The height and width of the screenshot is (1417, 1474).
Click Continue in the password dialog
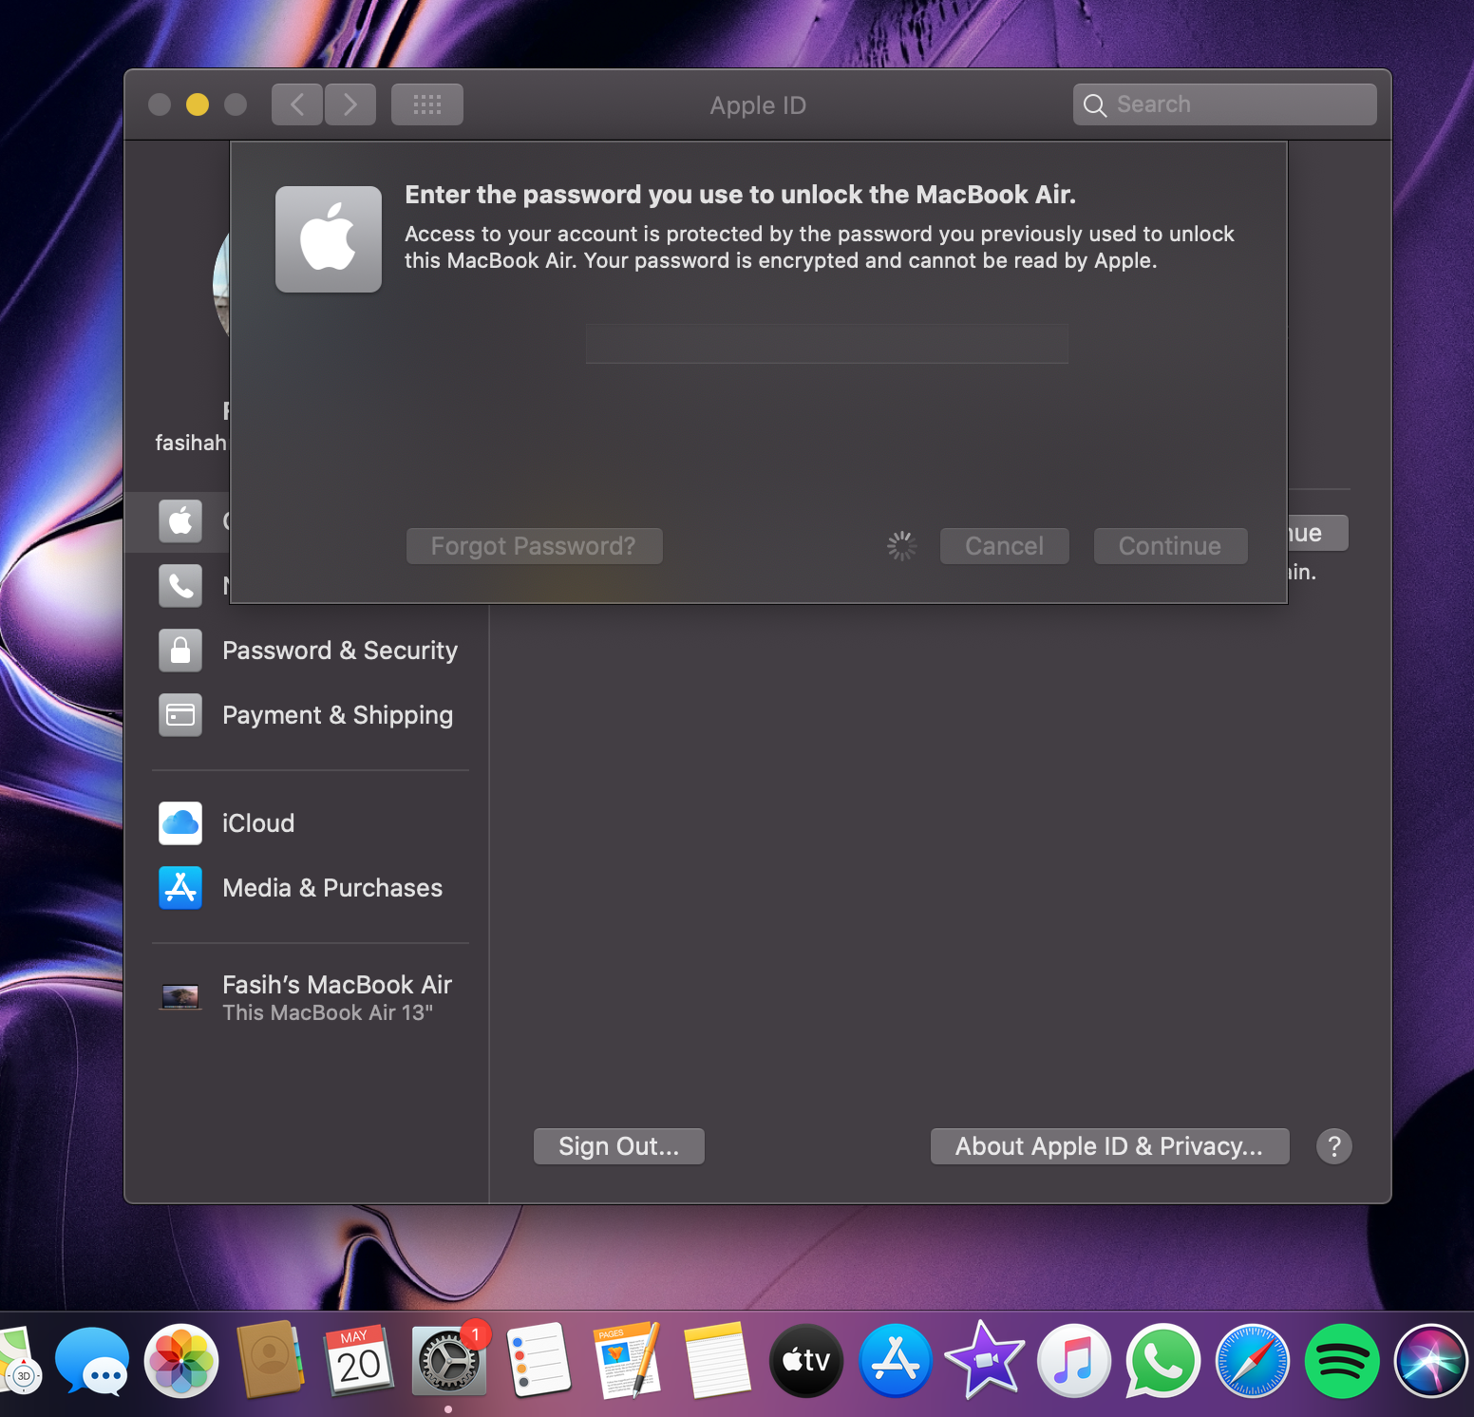(1170, 546)
